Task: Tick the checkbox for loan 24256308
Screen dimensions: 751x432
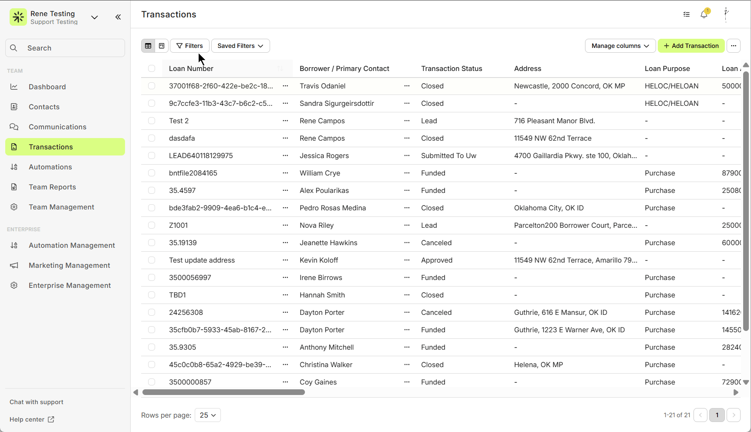Action: [152, 312]
